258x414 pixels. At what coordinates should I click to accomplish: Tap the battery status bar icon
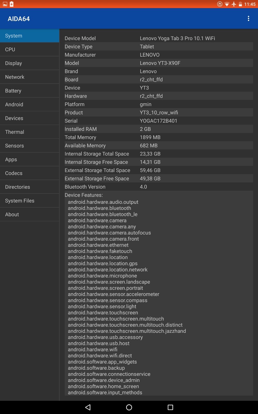pos(240,4)
